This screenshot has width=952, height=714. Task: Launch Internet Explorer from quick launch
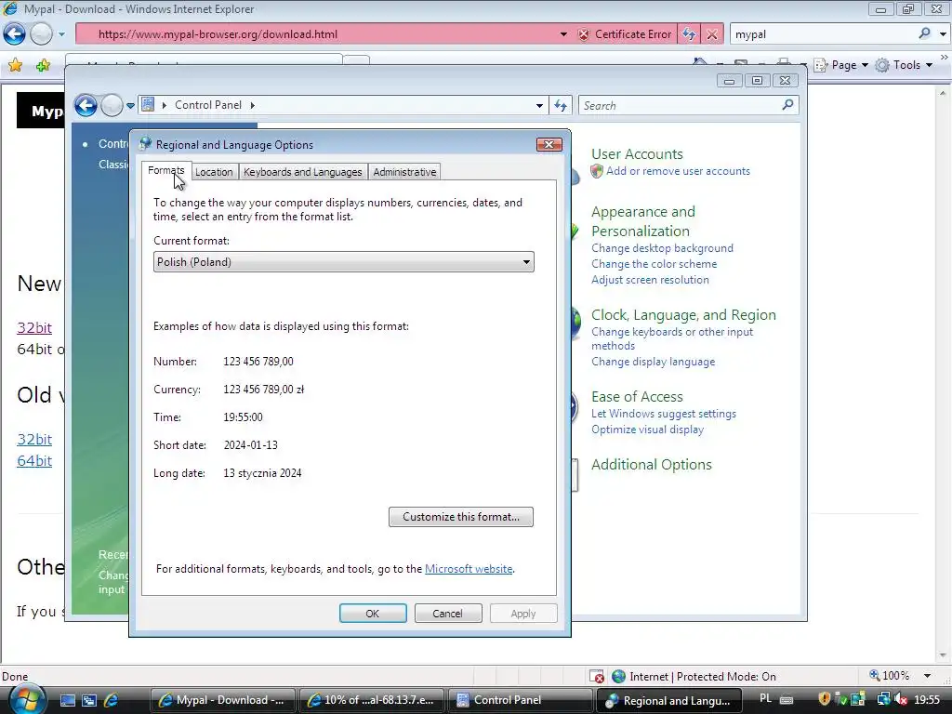click(x=111, y=700)
